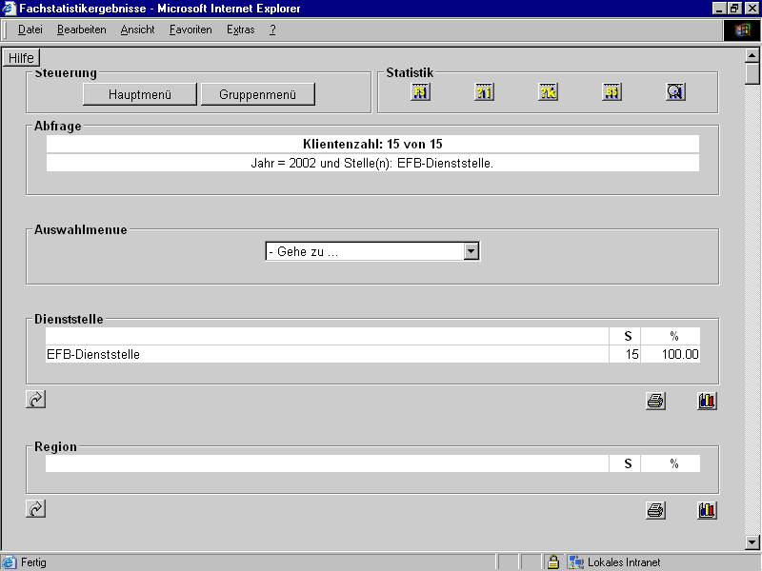Show bar chart for Region
Image resolution: width=762 pixels, height=571 pixels.
707,510
